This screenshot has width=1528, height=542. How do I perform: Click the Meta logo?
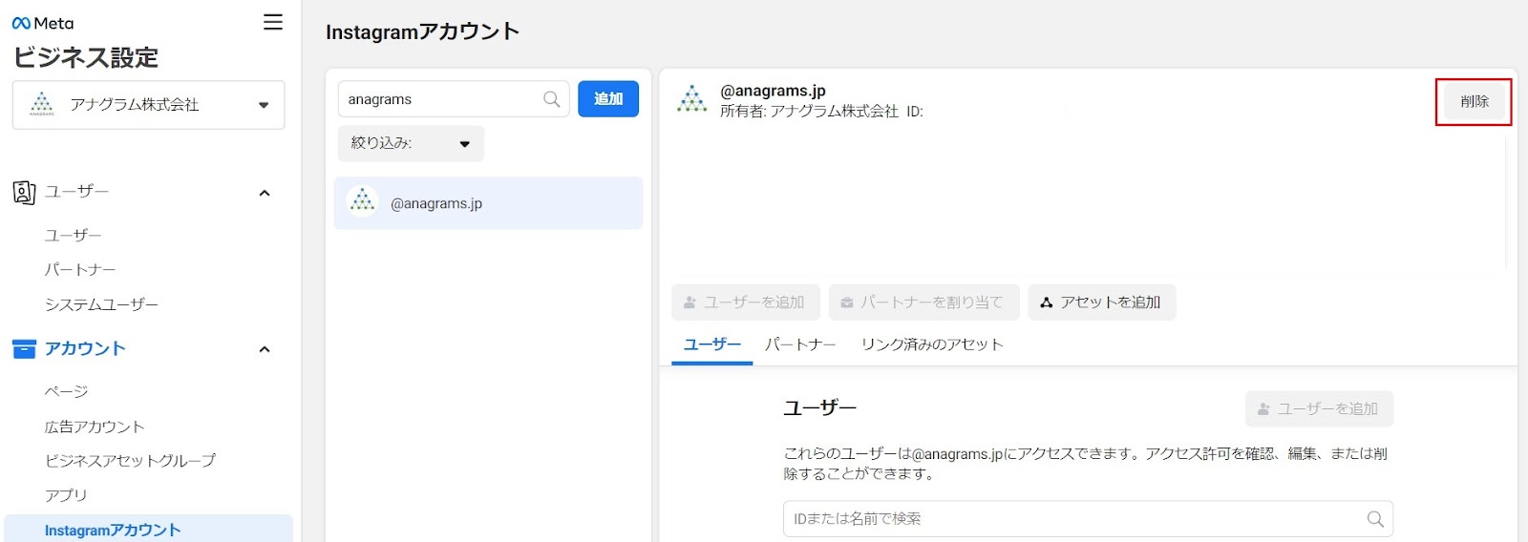point(43,23)
